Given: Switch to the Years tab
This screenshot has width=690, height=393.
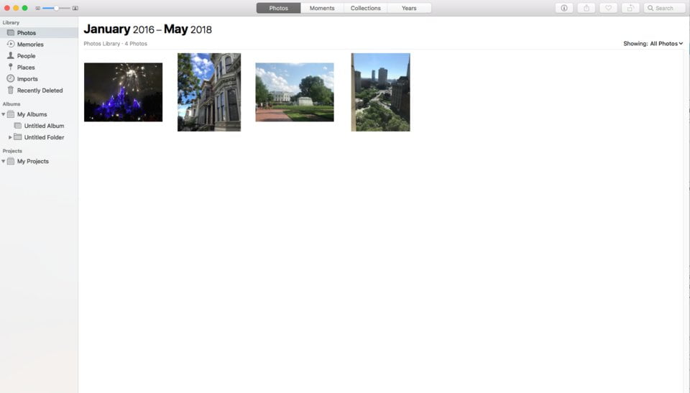Looking at the screenshot, I should 409,8.
